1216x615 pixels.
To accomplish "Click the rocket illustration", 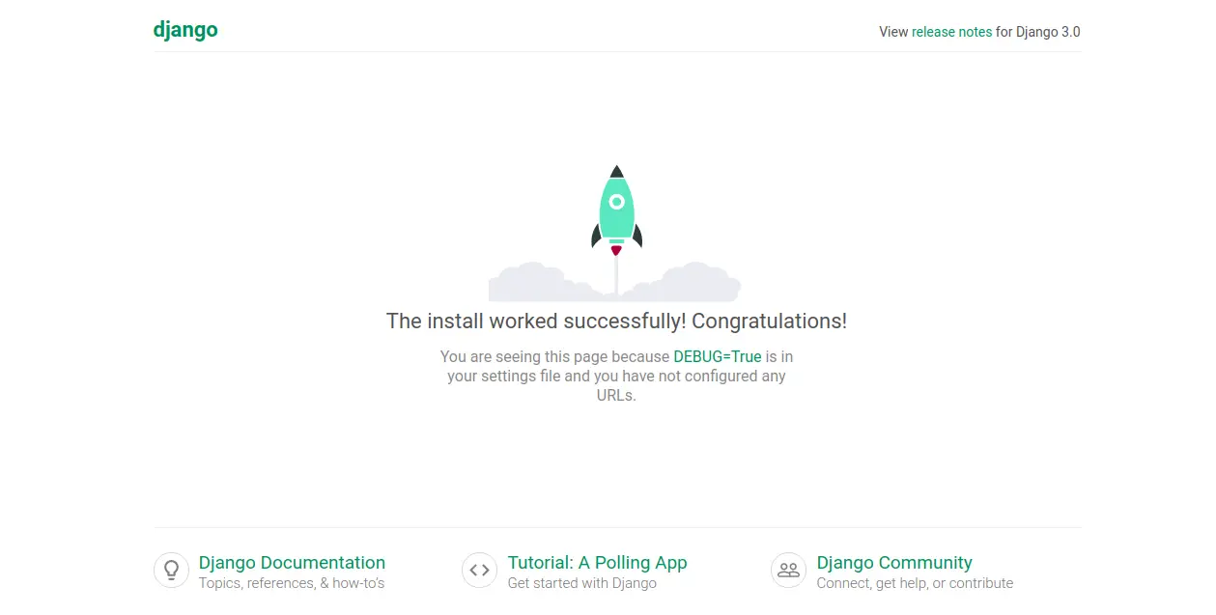I will pos(616,234).
